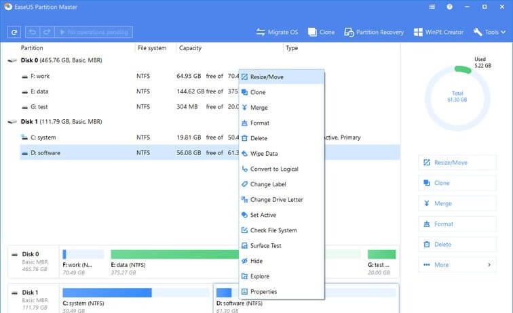
Task: Click the redo arrow button
Action: pos(47,32)
